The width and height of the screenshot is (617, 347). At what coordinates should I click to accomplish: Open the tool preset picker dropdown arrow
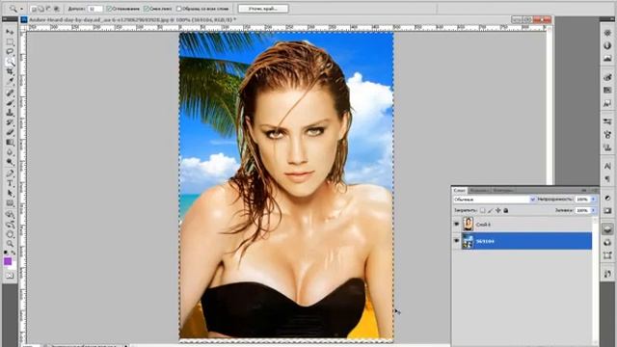[21, 9]
